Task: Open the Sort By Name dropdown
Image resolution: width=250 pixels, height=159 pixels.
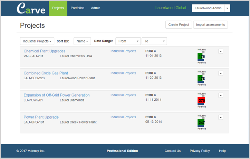Action: click(82, 41)
